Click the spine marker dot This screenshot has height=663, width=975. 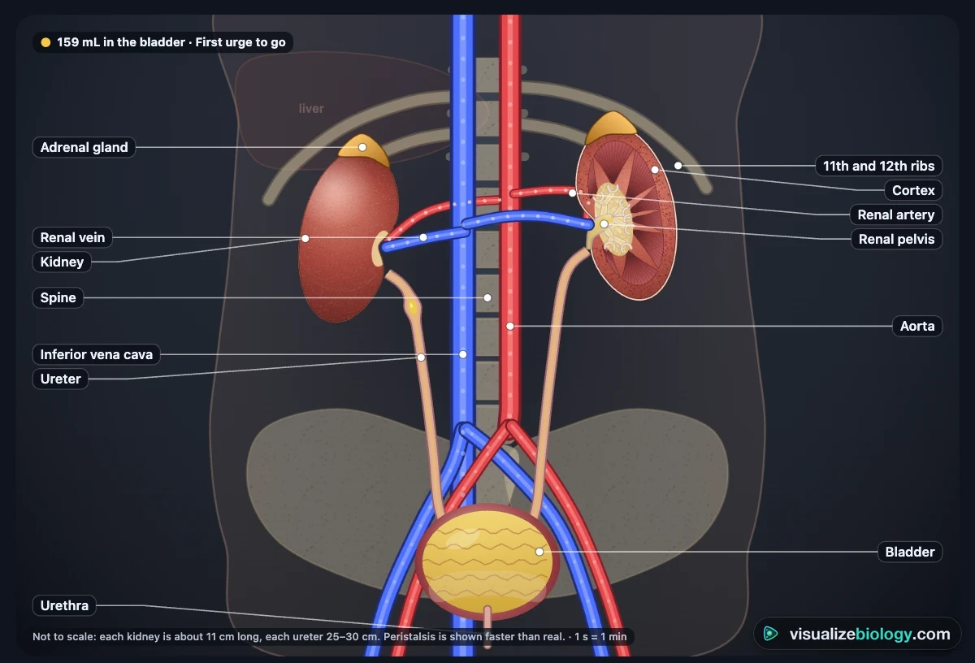click(487, 297)
